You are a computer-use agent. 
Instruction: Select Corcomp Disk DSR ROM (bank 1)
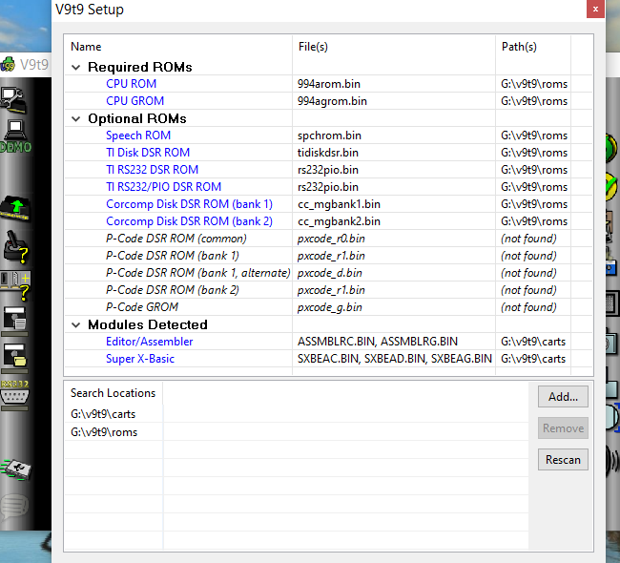click(x=189, y=204)
